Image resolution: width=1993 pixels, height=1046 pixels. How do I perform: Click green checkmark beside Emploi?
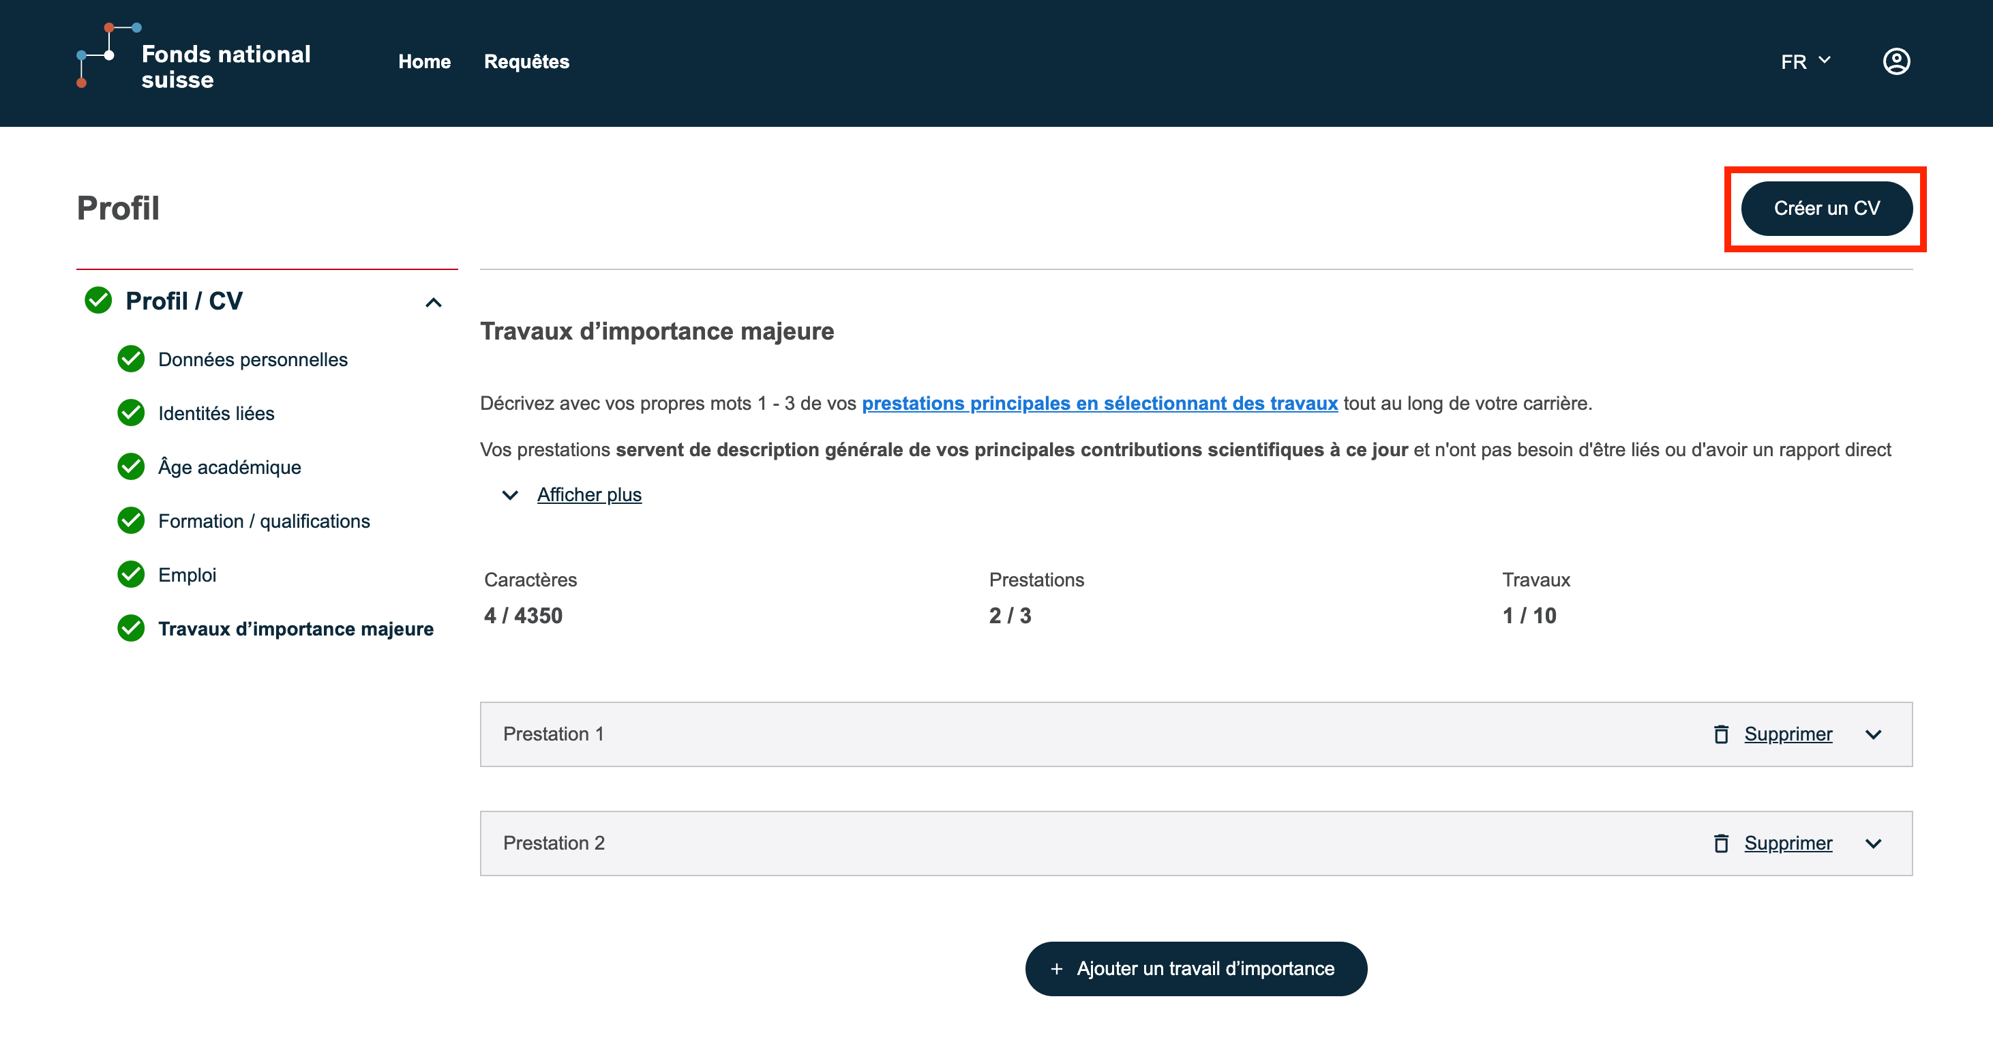pyautogui.click(x=131, y=574)
